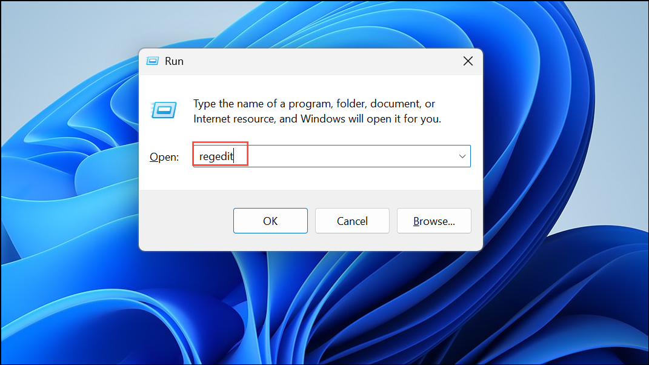
Task: Click the OK button in Run dialog
Action: tap(270, 221)
